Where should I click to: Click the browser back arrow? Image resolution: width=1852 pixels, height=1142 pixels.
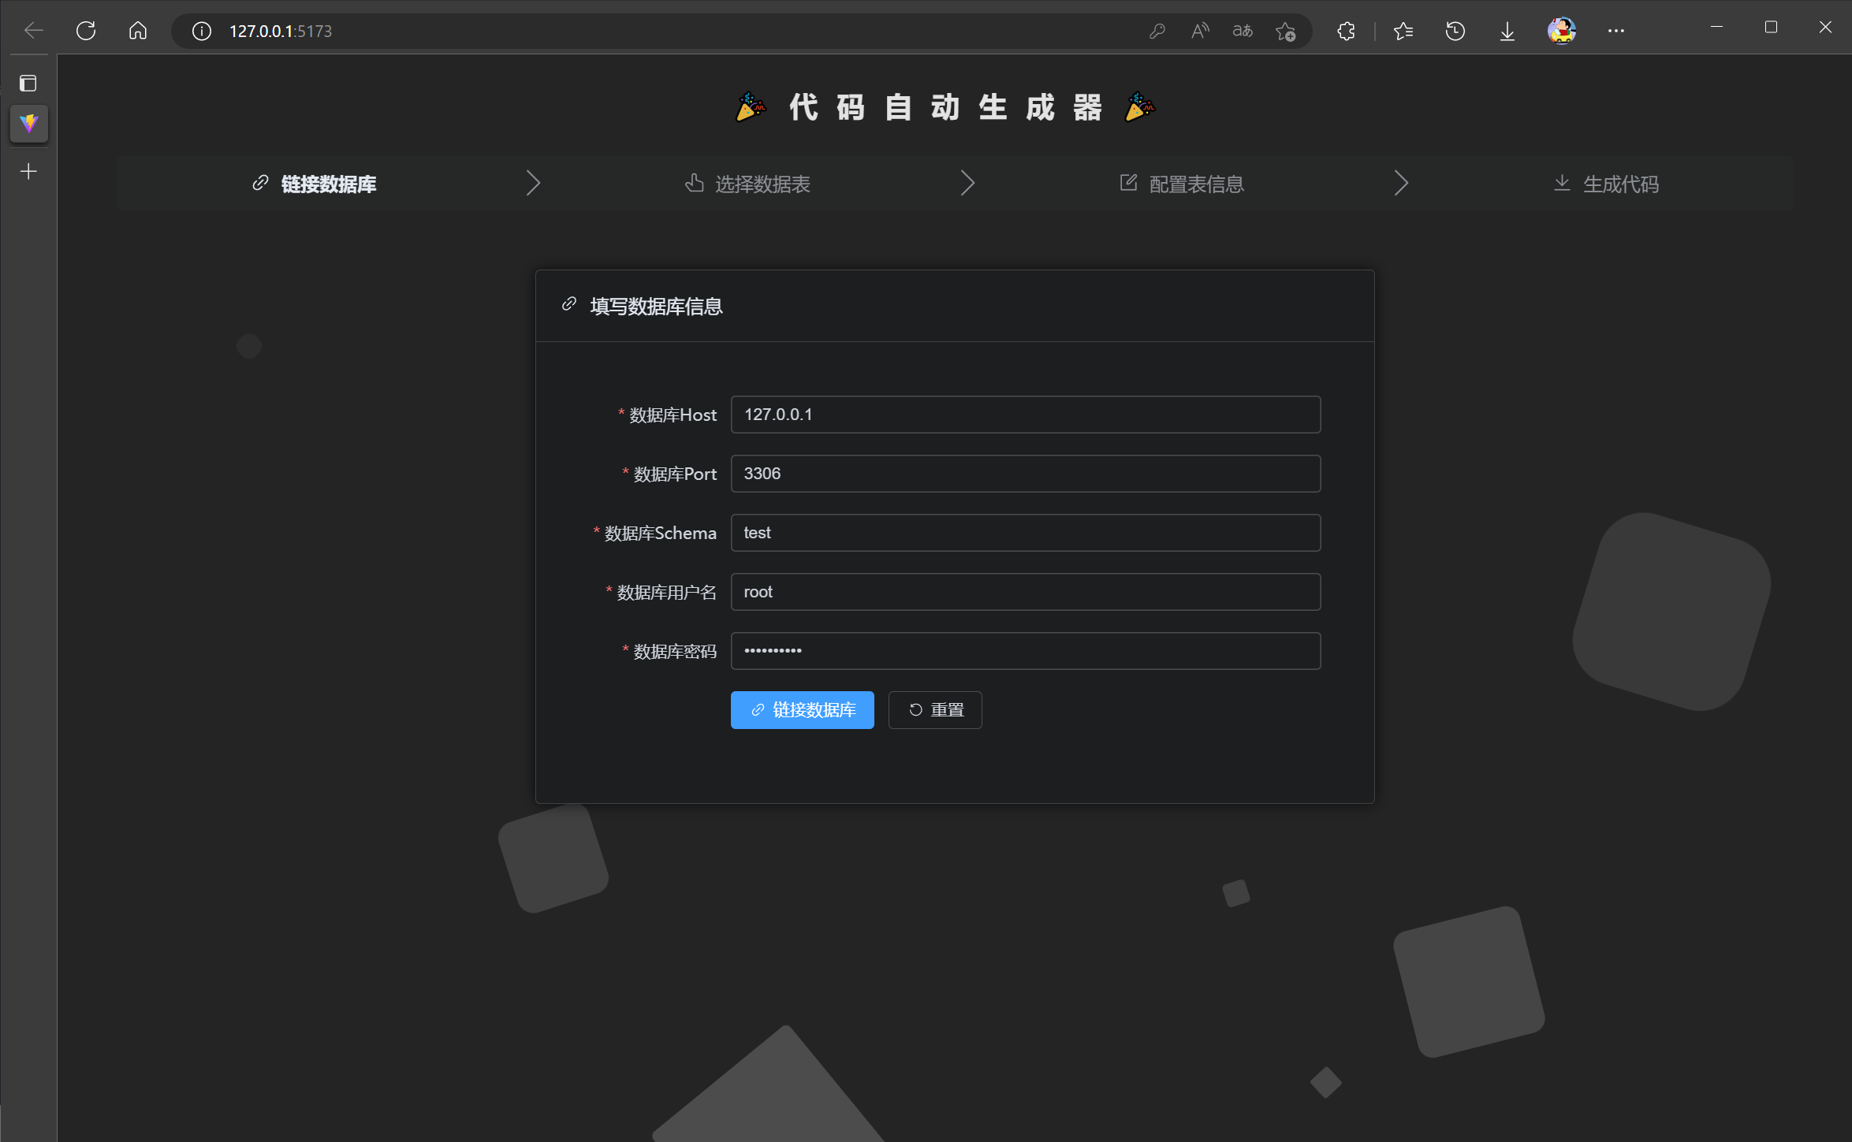(34, 31)
